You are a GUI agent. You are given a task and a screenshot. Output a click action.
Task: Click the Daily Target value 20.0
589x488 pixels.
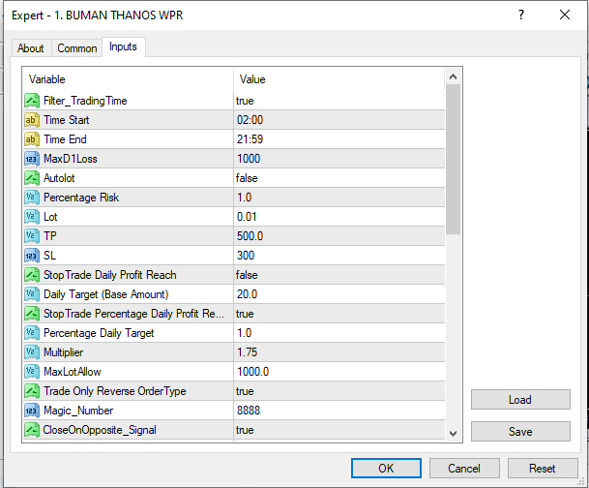[x=248, y=294]
